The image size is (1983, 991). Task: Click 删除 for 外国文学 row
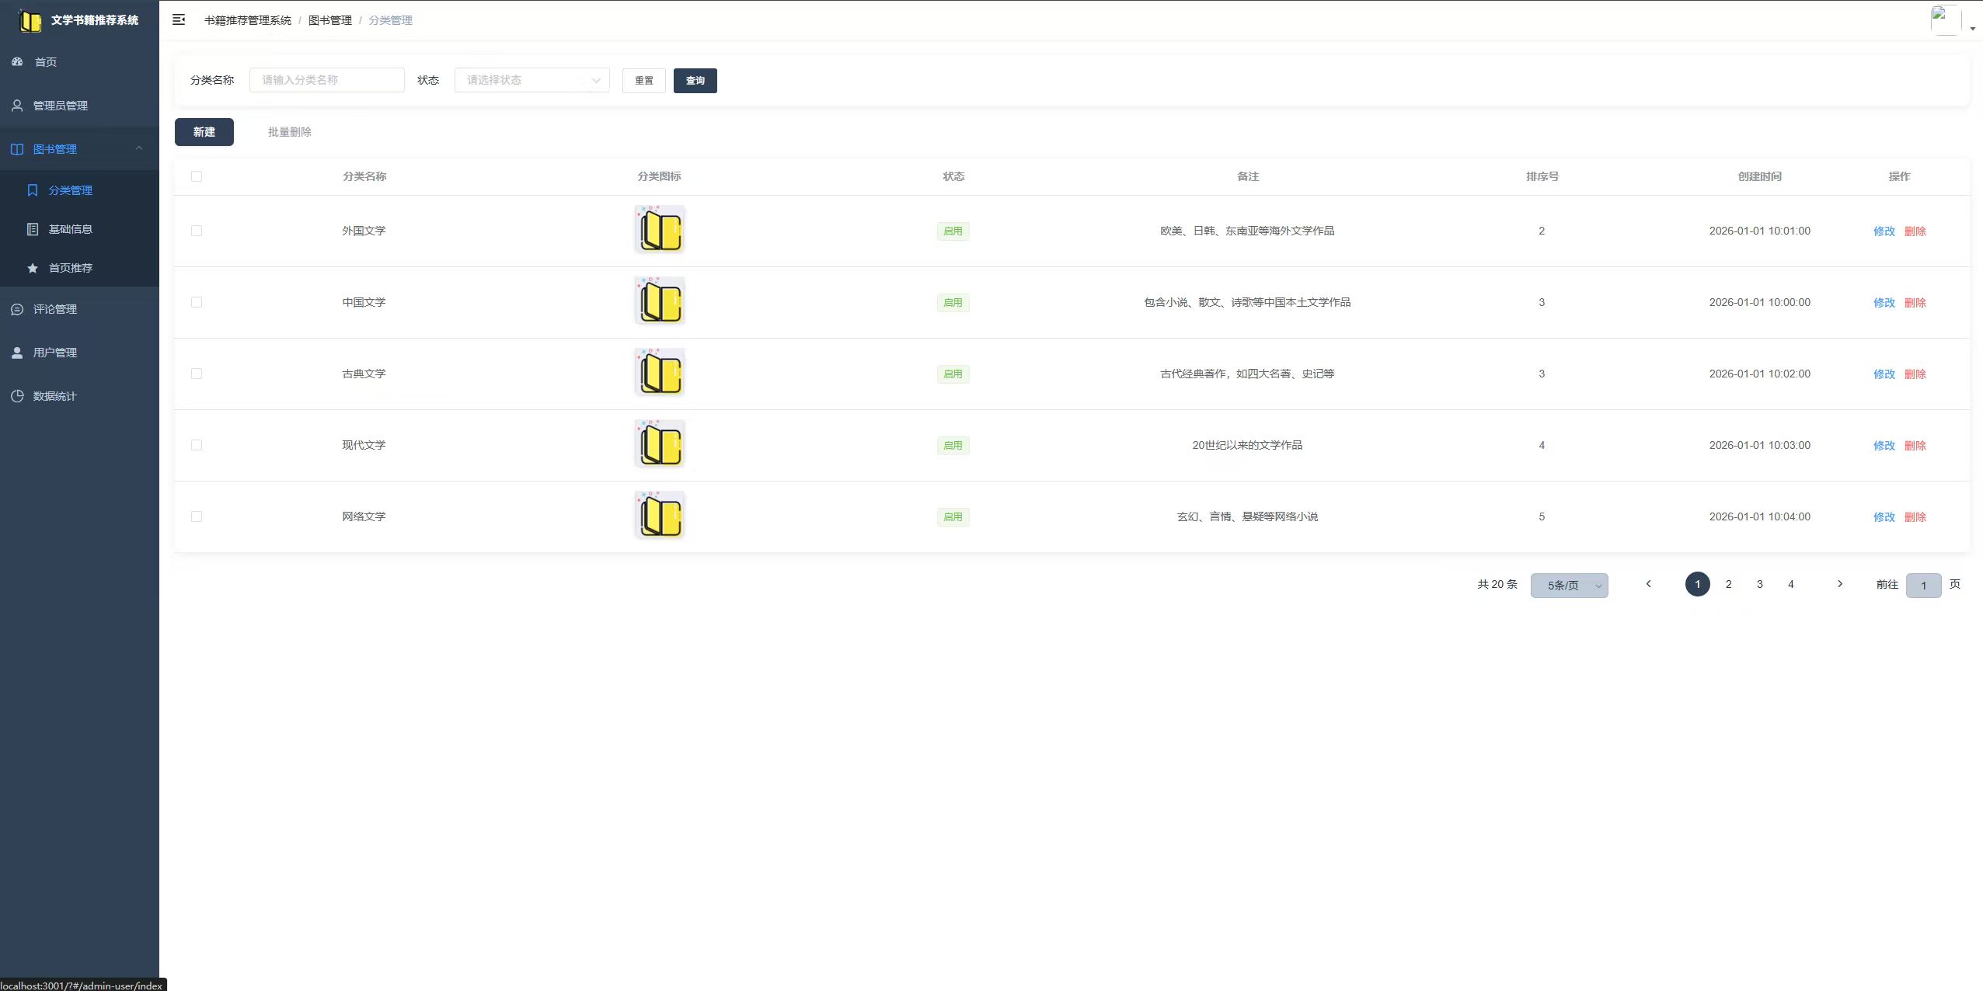(x=1915, y=231)
